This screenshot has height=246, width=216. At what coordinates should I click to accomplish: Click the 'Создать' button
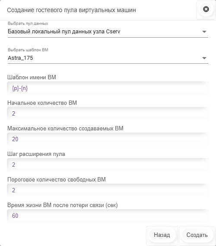[x=197, y=235]
